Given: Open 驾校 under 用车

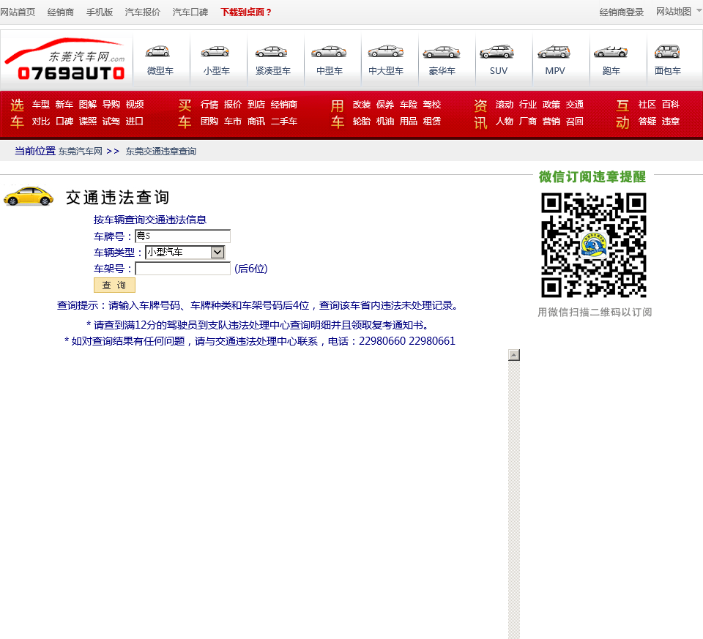Looking at the screenshot, I should pos(432,105).
